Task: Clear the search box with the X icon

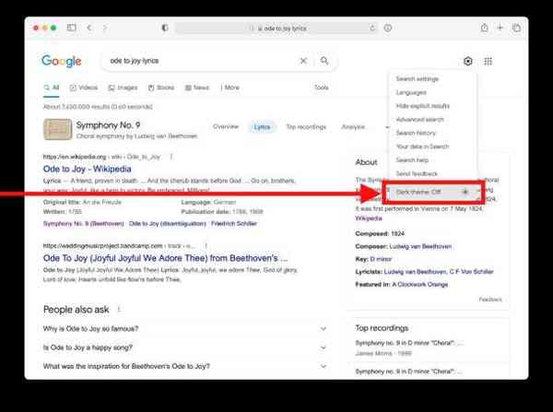Action: pos(303,61)
